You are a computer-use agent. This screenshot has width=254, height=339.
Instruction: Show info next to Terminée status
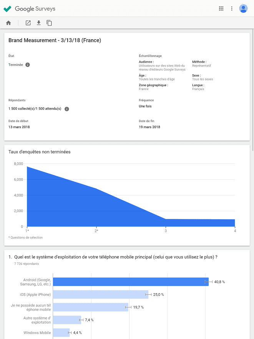[x=28, y=65]
